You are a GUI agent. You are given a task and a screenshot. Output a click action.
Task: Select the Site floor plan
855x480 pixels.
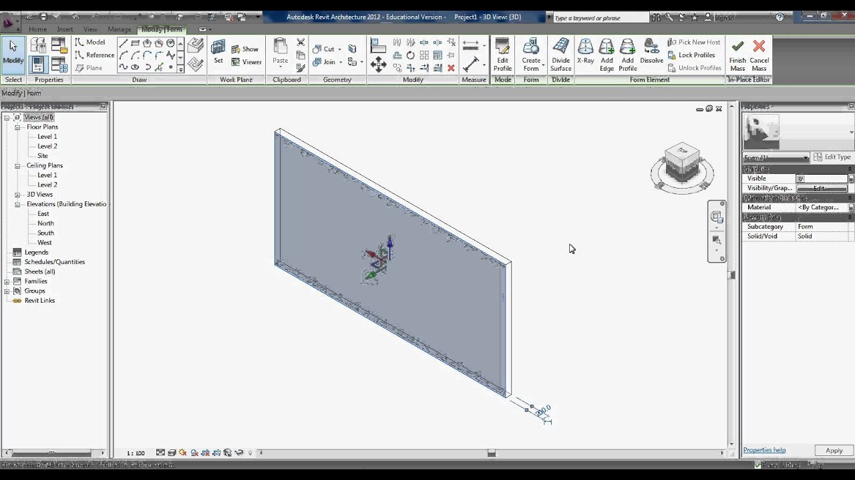pyautogui.click(x=43, y=156)
